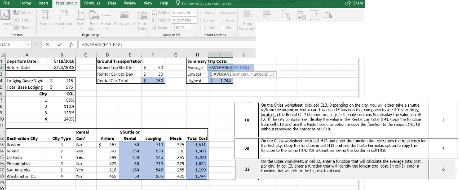Toggle the Gridlines View checkbox
This screenshot has height=190, width=460.
pyautogui.click(x=203, y=21)
